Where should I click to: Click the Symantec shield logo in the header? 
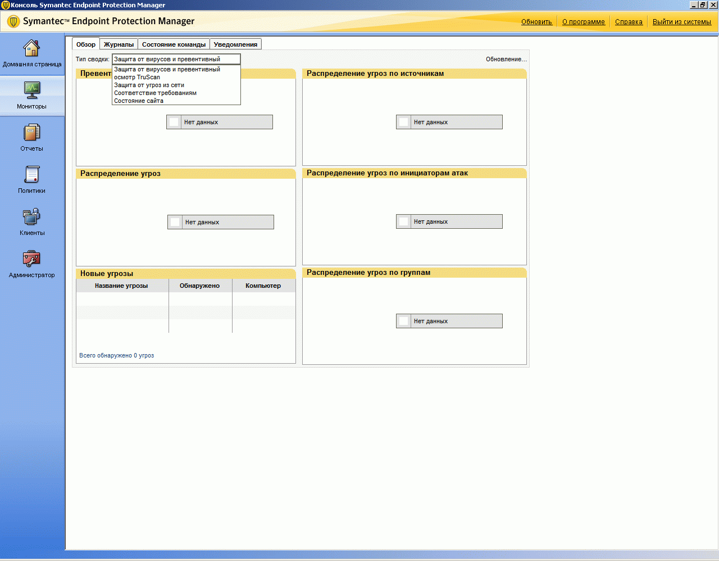[x=13, y=22]
